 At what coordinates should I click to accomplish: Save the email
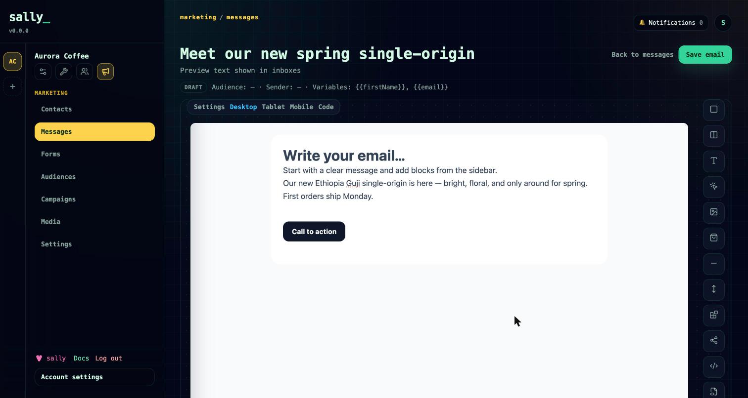pyautogui.click(x=705, y=55)
